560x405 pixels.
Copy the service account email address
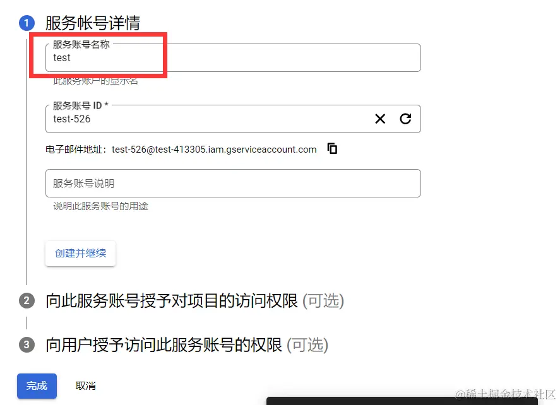[332, 148]
